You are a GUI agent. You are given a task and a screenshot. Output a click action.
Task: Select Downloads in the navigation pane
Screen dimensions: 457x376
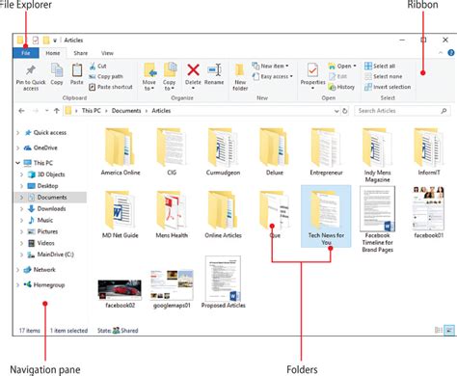(46, 209)
